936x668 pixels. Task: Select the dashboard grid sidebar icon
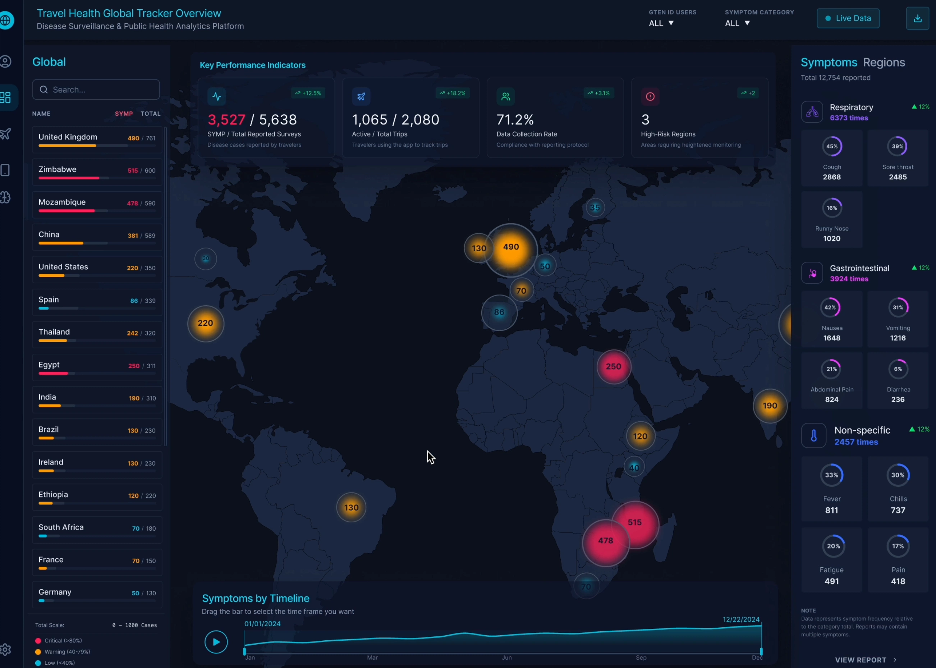tap(6, 97)
